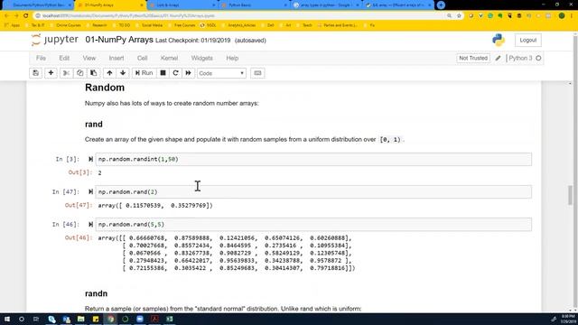Open the command palette keyboard icon
This screenshot has width=578, height=325.
pos(257,73)
